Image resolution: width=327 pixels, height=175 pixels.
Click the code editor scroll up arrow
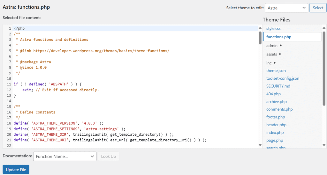(x=260, y=28)
